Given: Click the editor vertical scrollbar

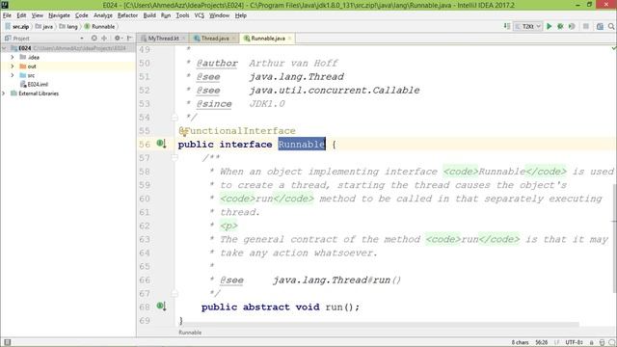Looking at the screenshot, I should point(614,238).
